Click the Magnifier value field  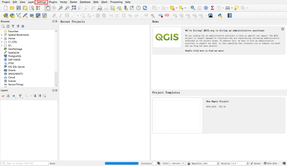coord(209,163)
